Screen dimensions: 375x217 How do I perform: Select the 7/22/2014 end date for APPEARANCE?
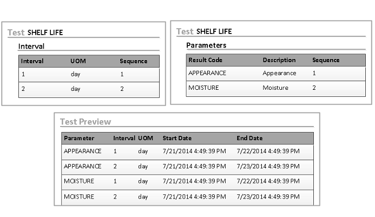tap(267, 152)
